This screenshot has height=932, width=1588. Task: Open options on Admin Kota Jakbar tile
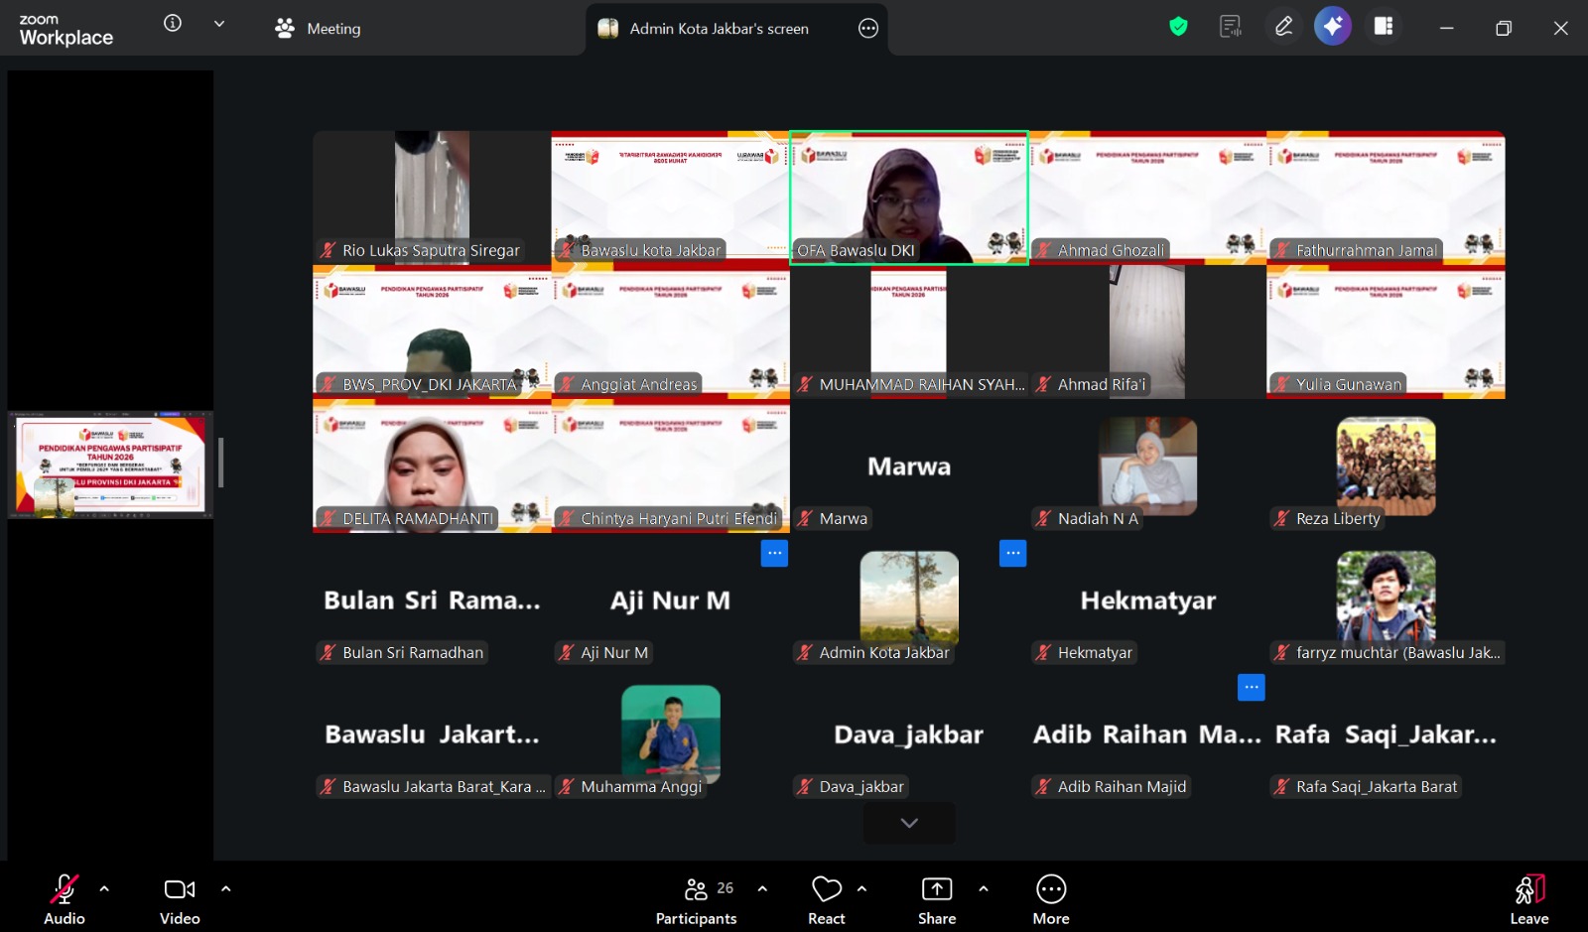(1012, 553)
